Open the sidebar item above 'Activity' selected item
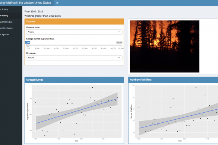The image size is (218, 145). (11, 9)
